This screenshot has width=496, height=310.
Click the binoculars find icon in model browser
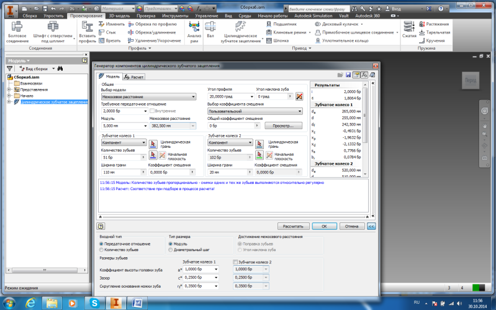point(60,68)
